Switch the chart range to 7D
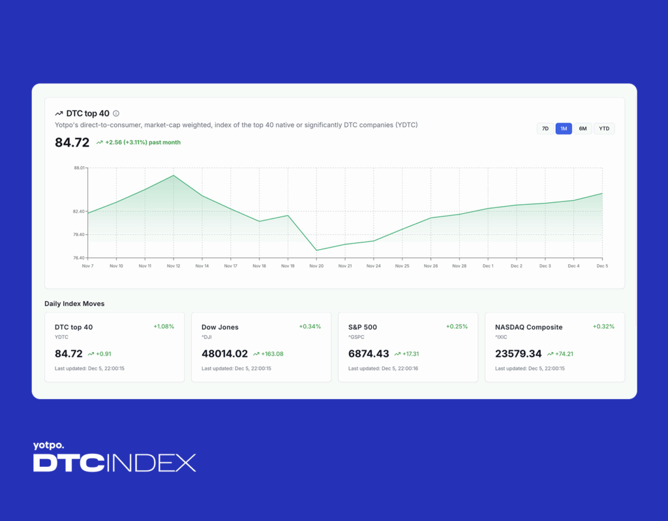Screen dimensions: 668x521 pos(545,128)
